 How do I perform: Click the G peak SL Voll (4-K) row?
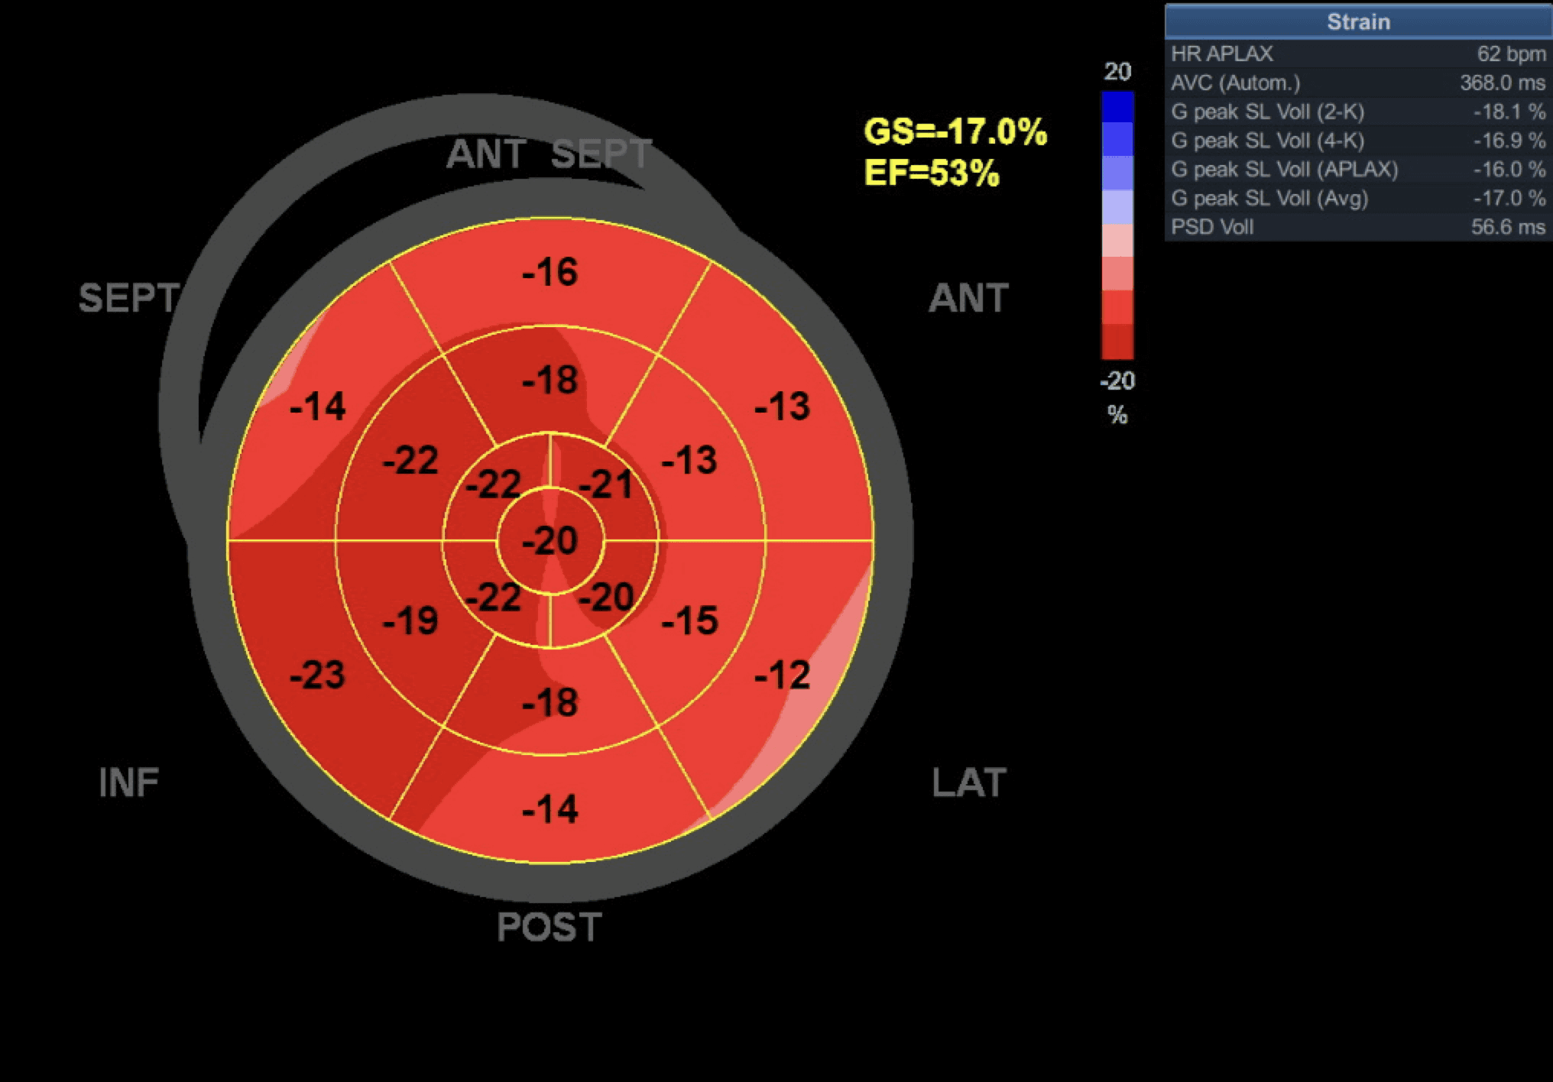pyautogui.click(x=1358, y=141)
